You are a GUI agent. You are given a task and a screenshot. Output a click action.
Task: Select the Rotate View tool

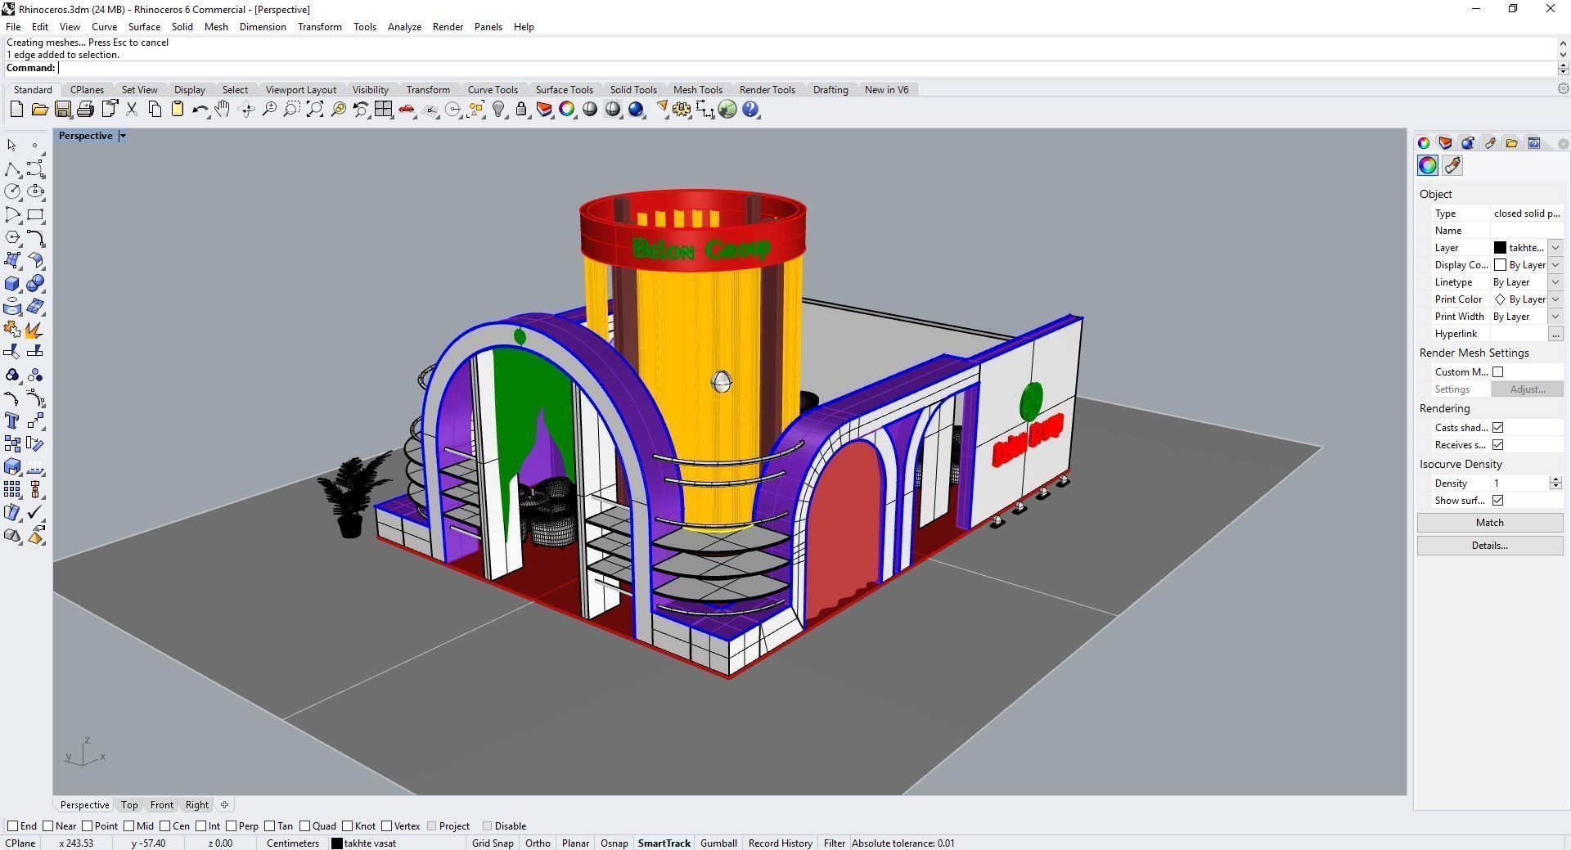tap(246, 109)
